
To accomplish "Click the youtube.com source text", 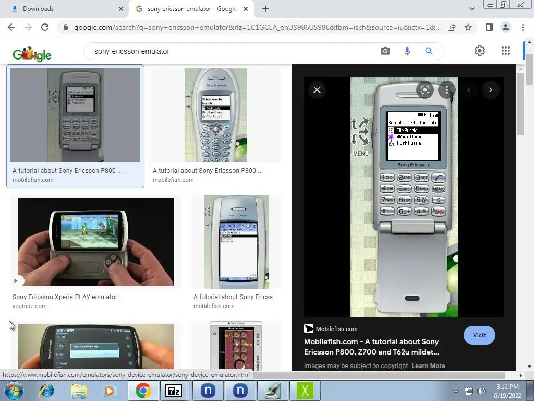I will 30,306.
